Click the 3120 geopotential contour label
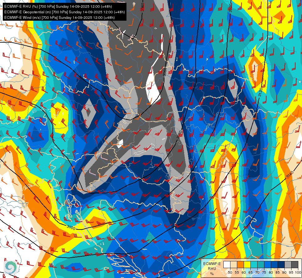Screen dimensions: 302x278 [260, 92]
